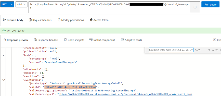This screenshot has width=221, height=96.
Task: Open the Response headers tab
Action: tap(46, 40)
